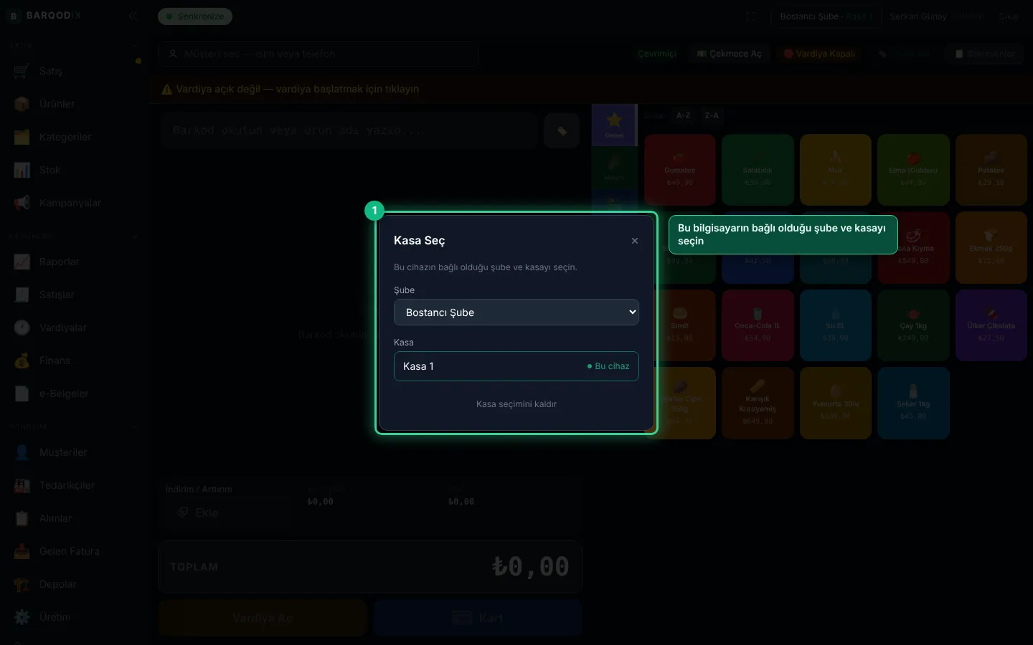Image resolution: width=1033 pixels, height=645 pixels.
Task: Open the Şube dropdown showing Bostancı Şube
Action: click(x=516, y=312)
